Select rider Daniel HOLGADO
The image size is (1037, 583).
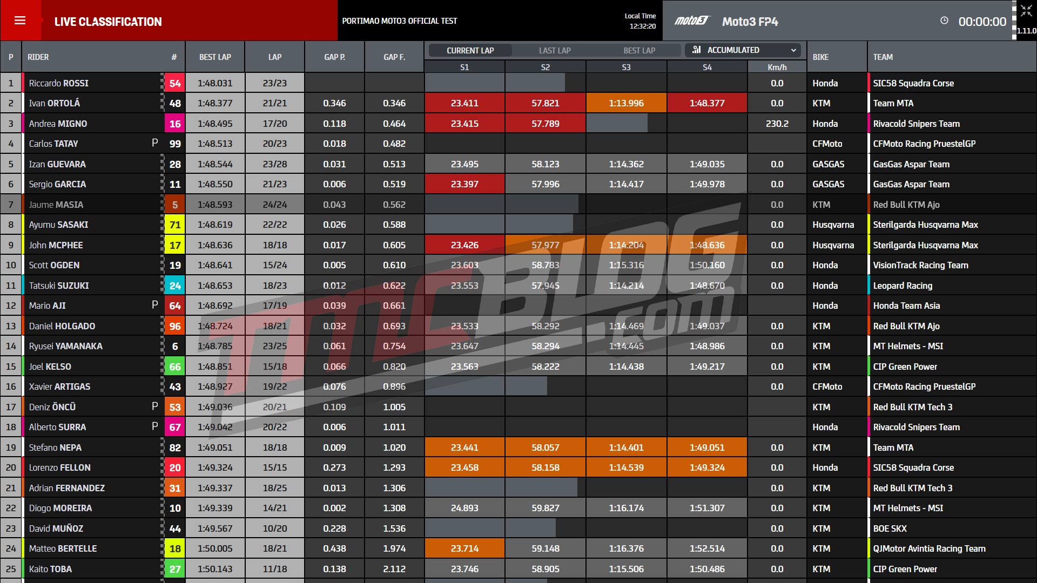coord(62,326)
